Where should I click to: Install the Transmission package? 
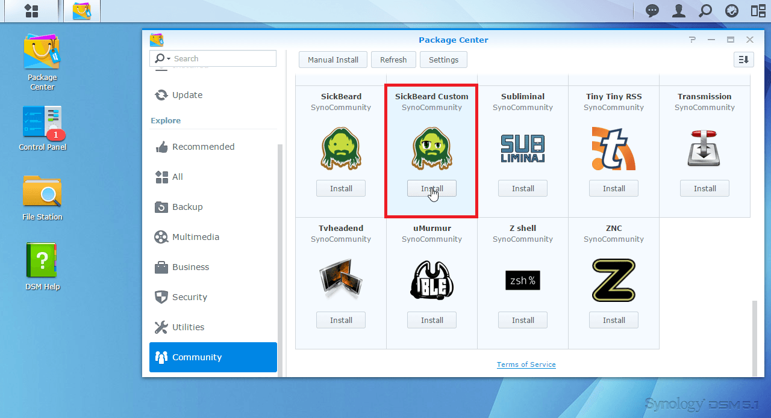(704, 188)
